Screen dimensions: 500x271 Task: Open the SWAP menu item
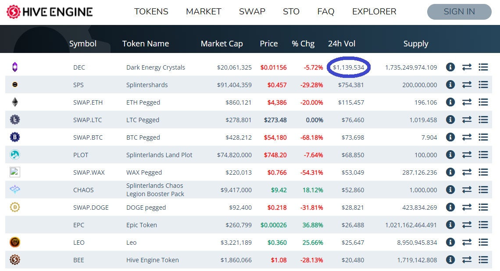point(252,12)
